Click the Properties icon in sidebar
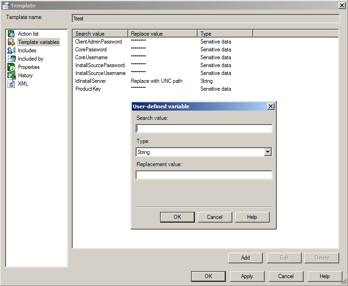 click(x=12, y=67)
